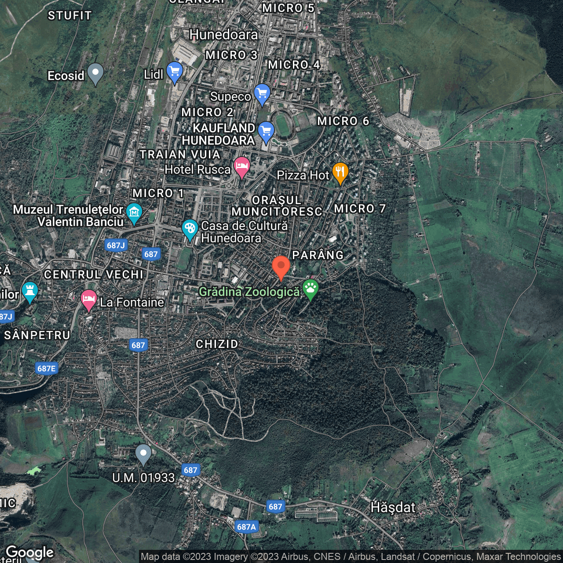Click the Hotel Rusca lodging marker

(x=241, y=167)
